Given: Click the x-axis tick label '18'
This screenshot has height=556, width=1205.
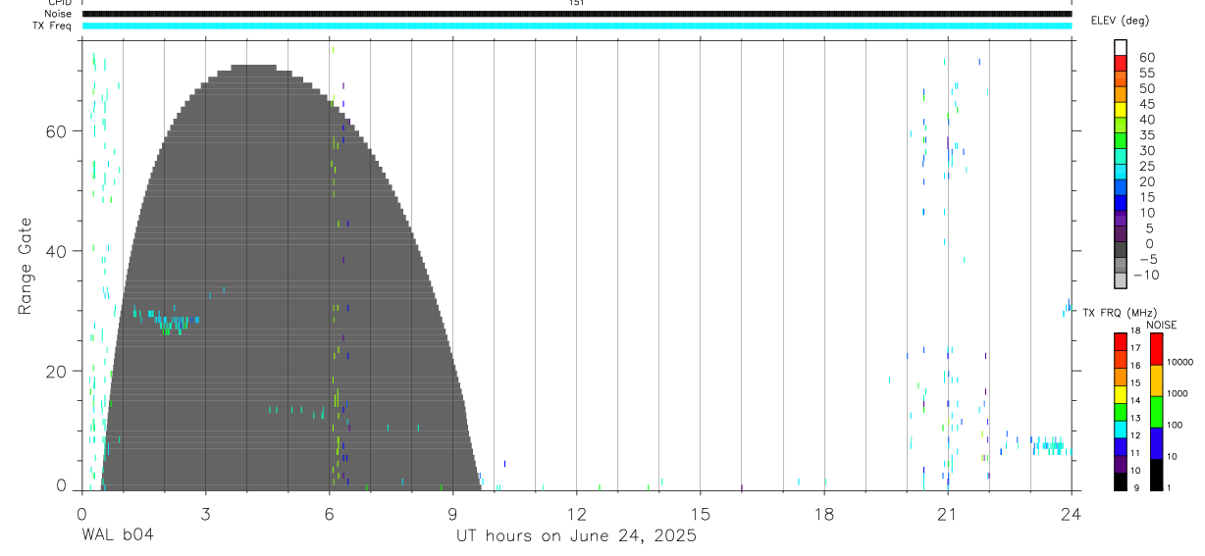Looking at the screenshot, I should click(x=823, y=513).
